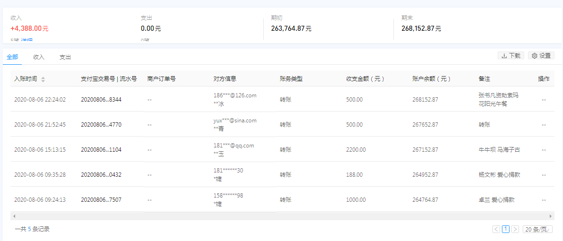Switch to the 全部 tab

click(x=12, y=57)
